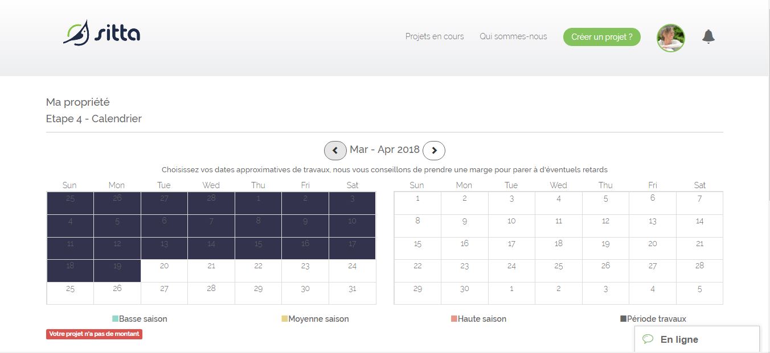Select March 24 in the left calendar

pyautogui.click(x=353, y=271)
